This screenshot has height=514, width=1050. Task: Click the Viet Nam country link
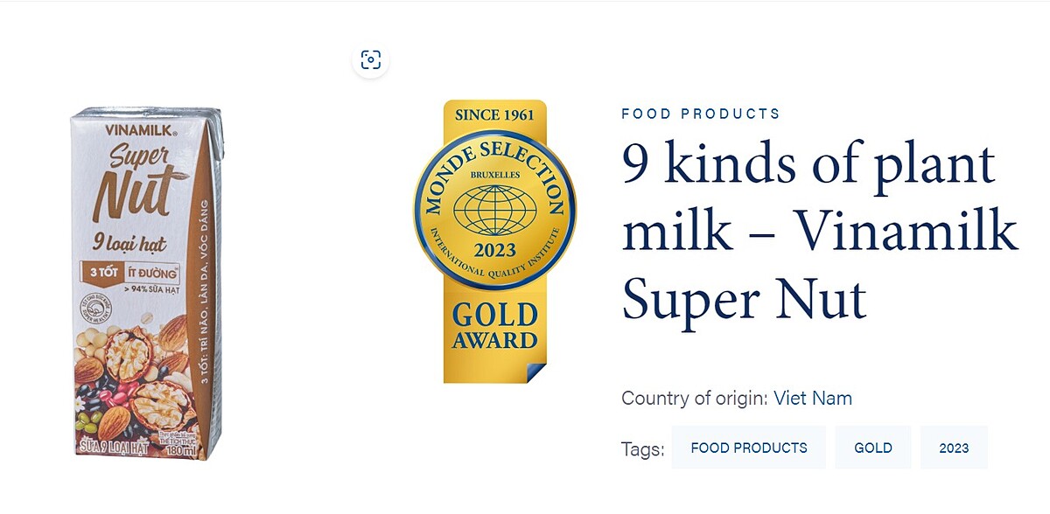click(x=814, y=399)
